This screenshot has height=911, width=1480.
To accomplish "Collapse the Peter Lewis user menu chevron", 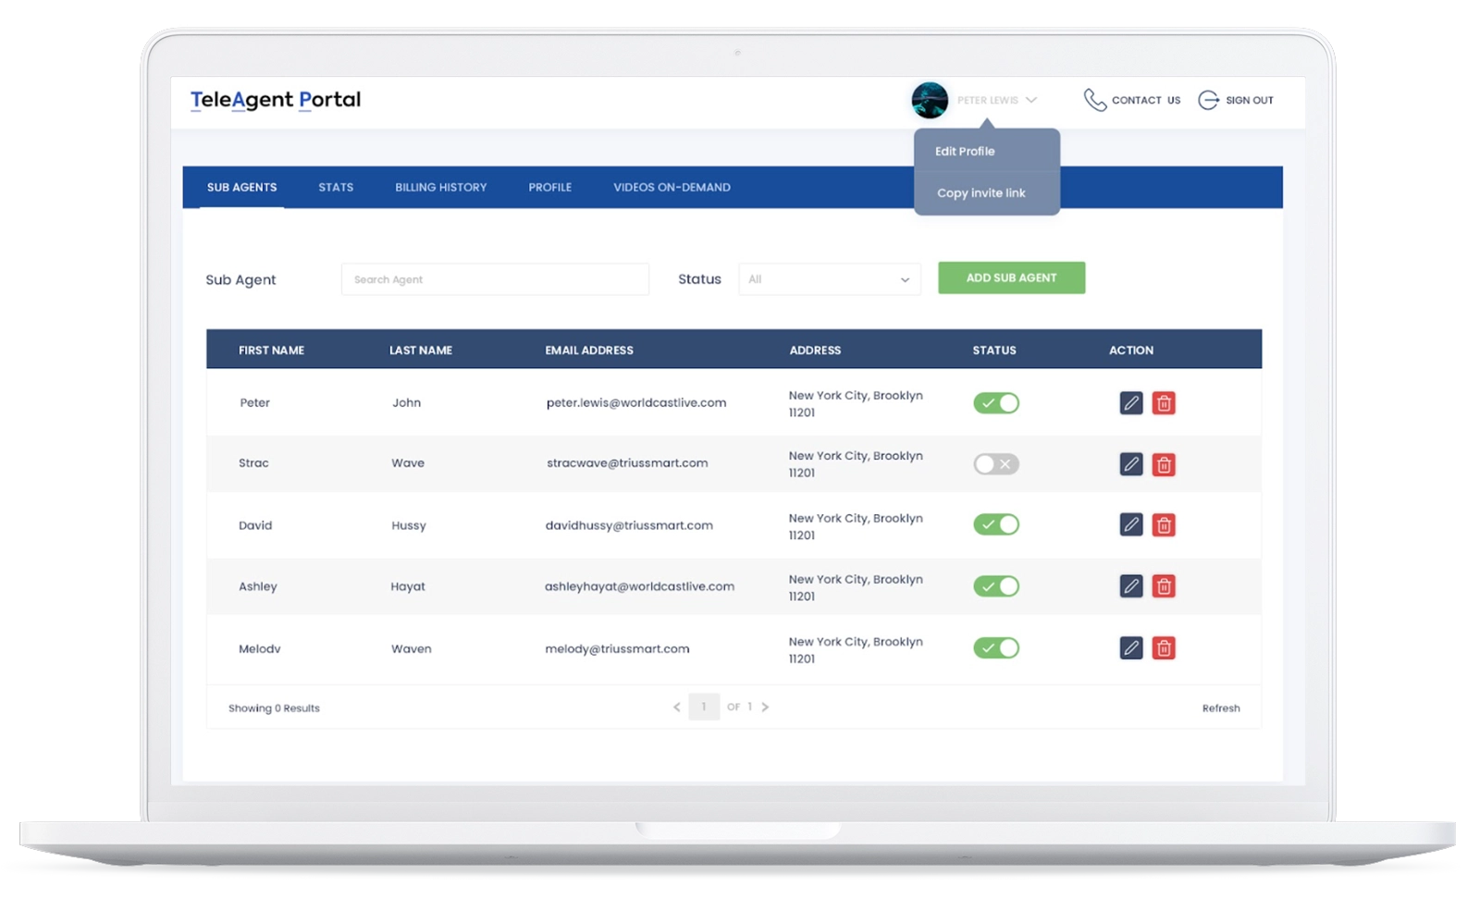I will coord(1031,100).
